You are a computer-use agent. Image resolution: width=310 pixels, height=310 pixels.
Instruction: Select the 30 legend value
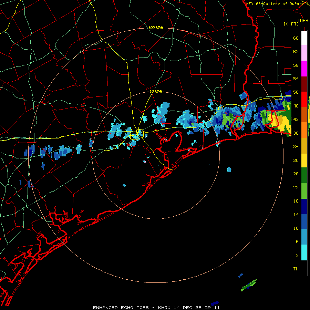tap(296, 160)
